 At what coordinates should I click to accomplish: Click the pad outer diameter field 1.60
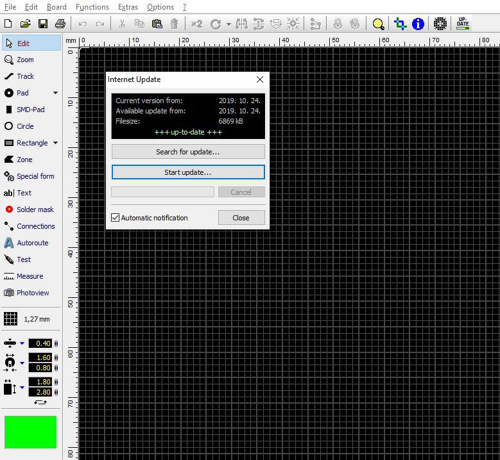(40, 357)
